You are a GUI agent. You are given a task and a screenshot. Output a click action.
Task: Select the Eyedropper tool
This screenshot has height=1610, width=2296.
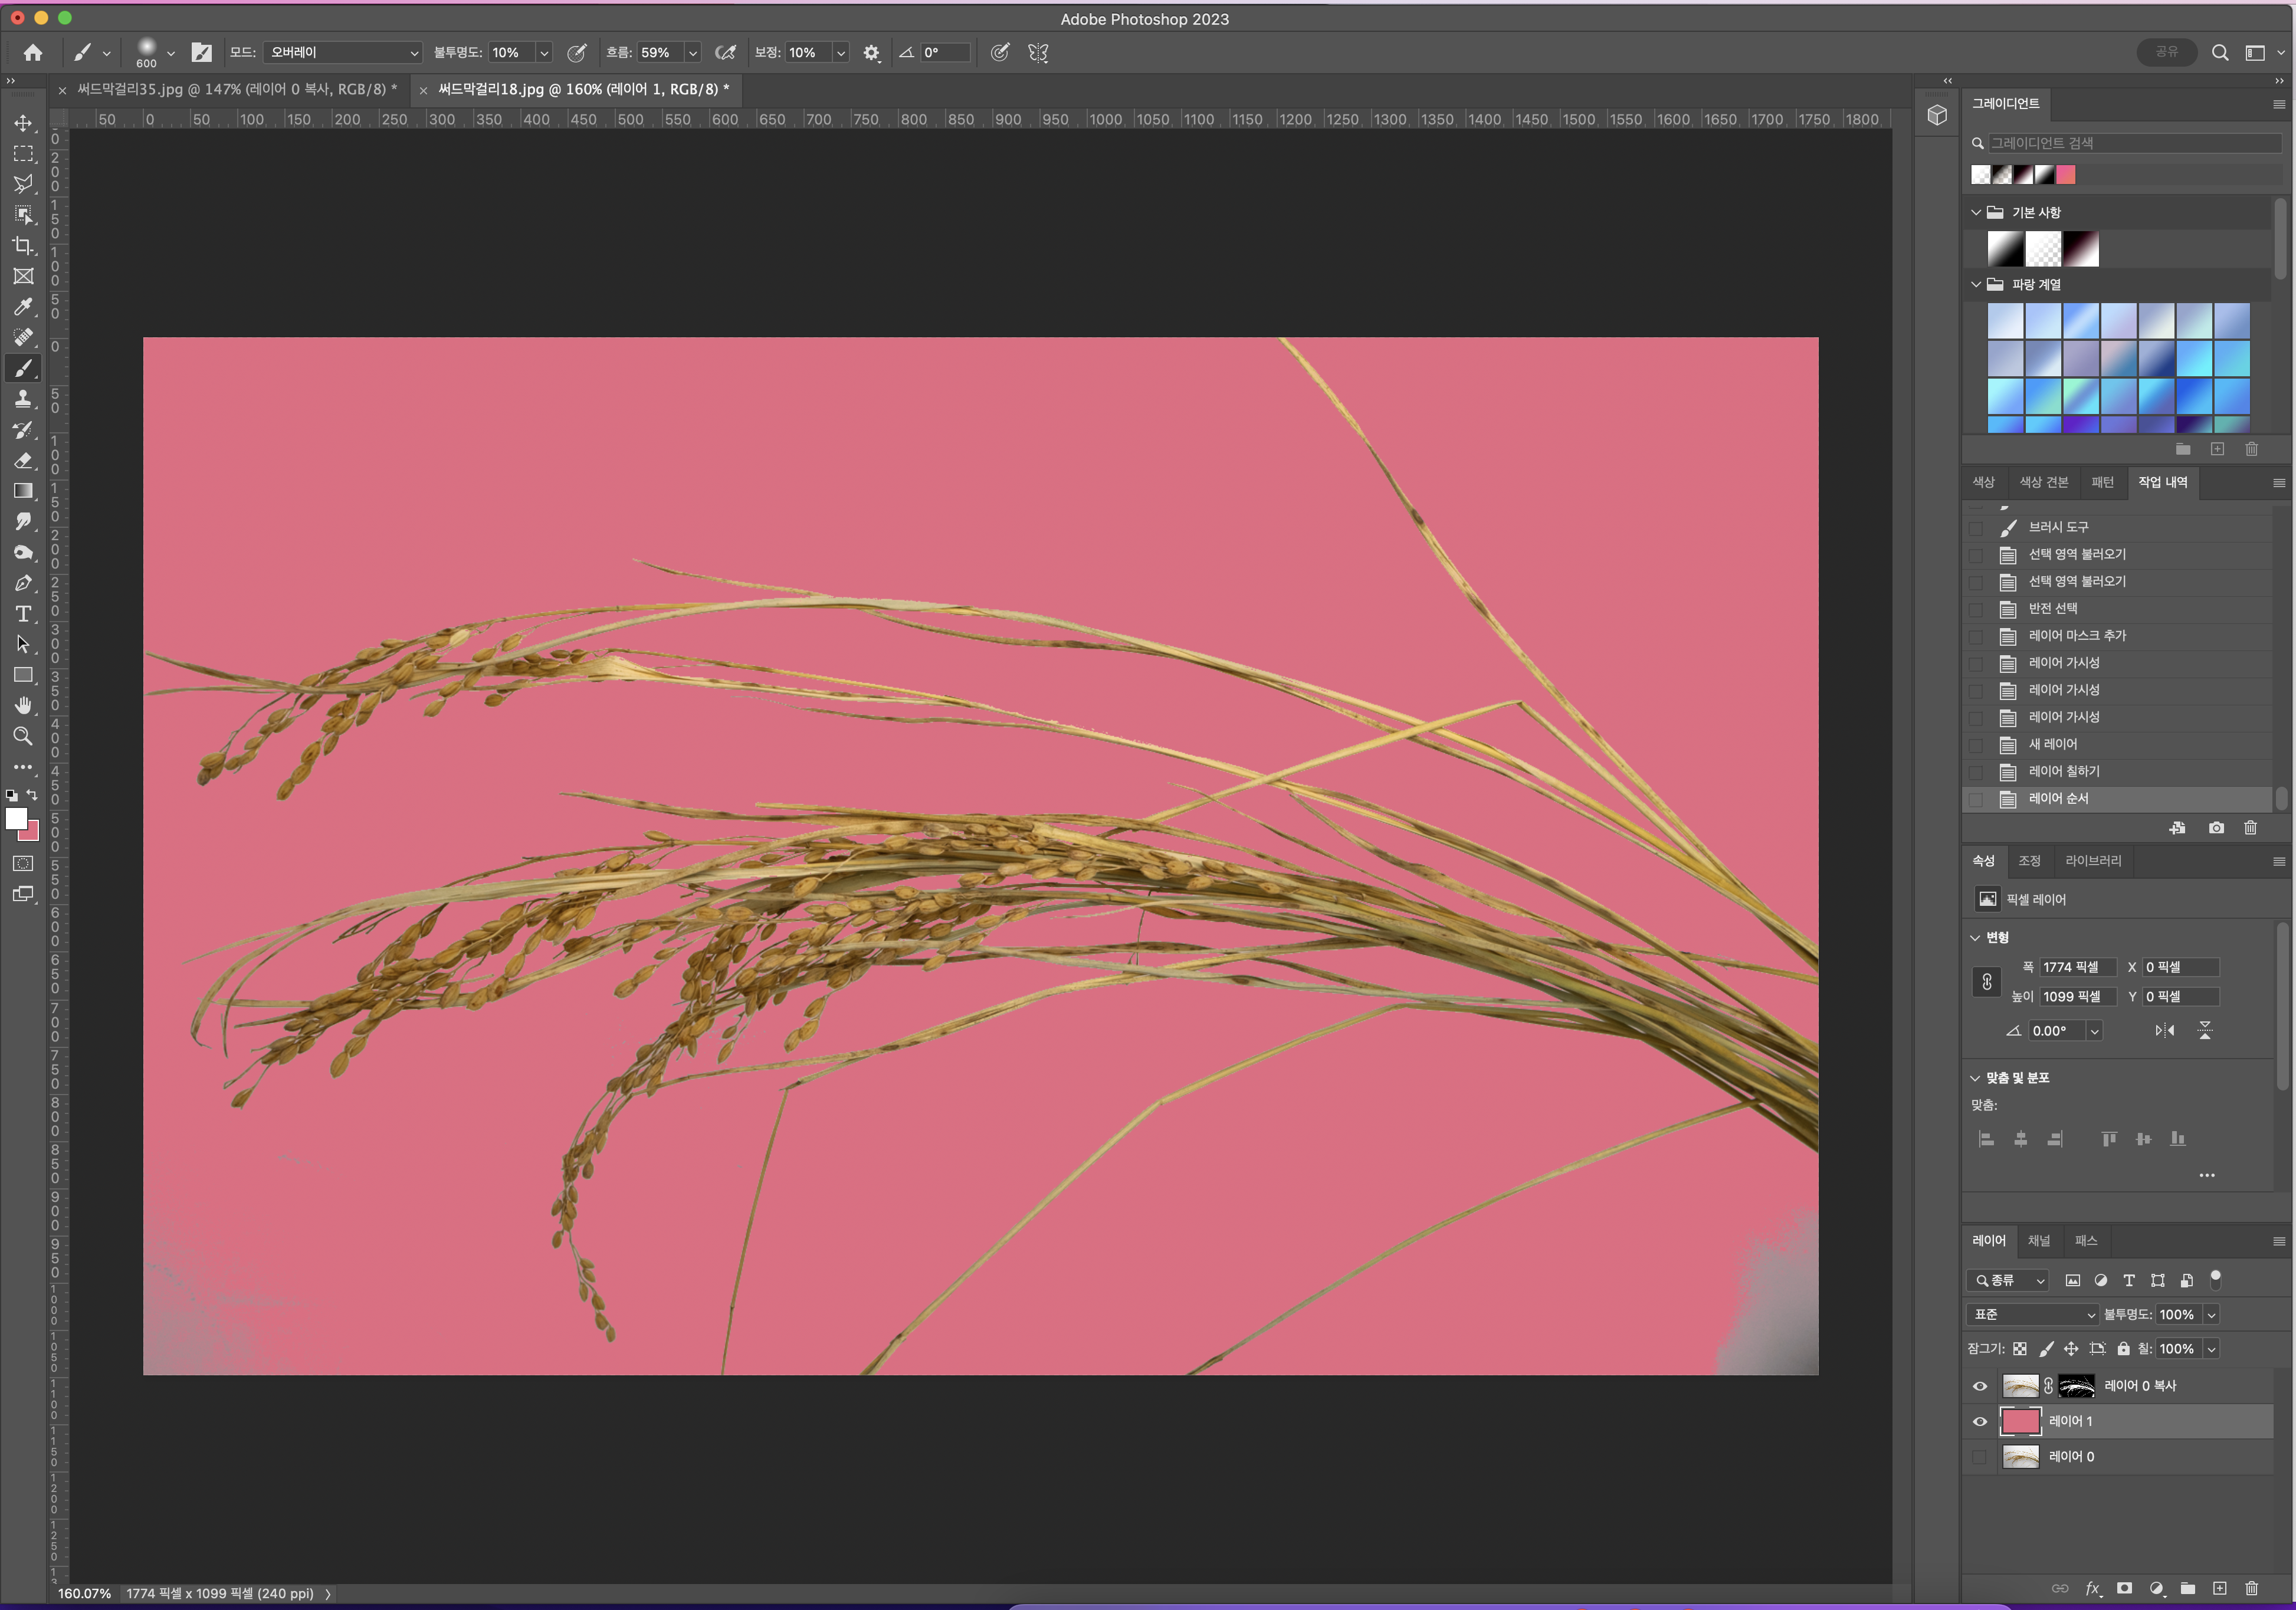click(x=23, y=307)
